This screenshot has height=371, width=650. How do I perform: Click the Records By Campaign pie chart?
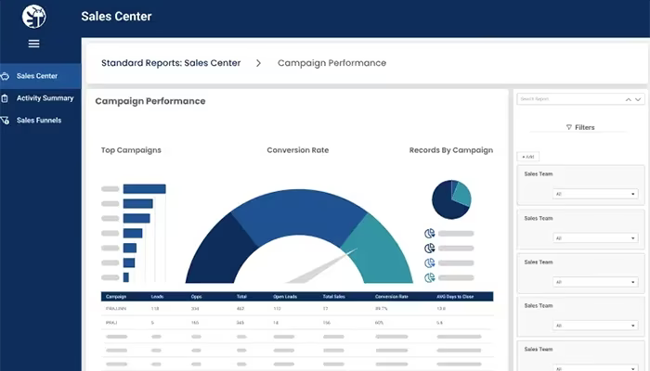click(x=451, y=199)
